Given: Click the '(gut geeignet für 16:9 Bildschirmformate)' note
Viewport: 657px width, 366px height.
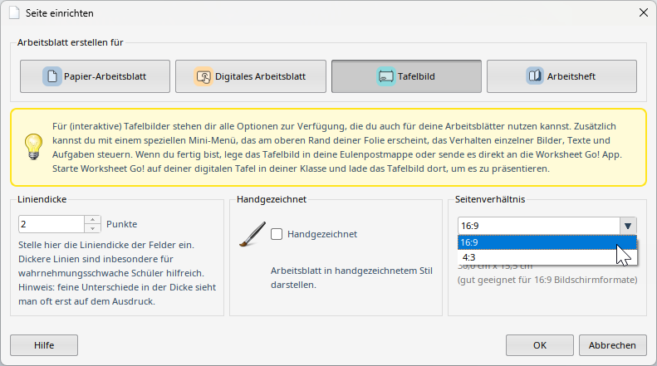Looking at the screenshot, I should [x=547, y=280].
